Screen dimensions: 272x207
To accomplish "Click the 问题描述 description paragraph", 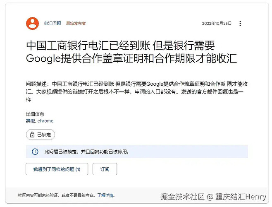I will pos(137,91).
